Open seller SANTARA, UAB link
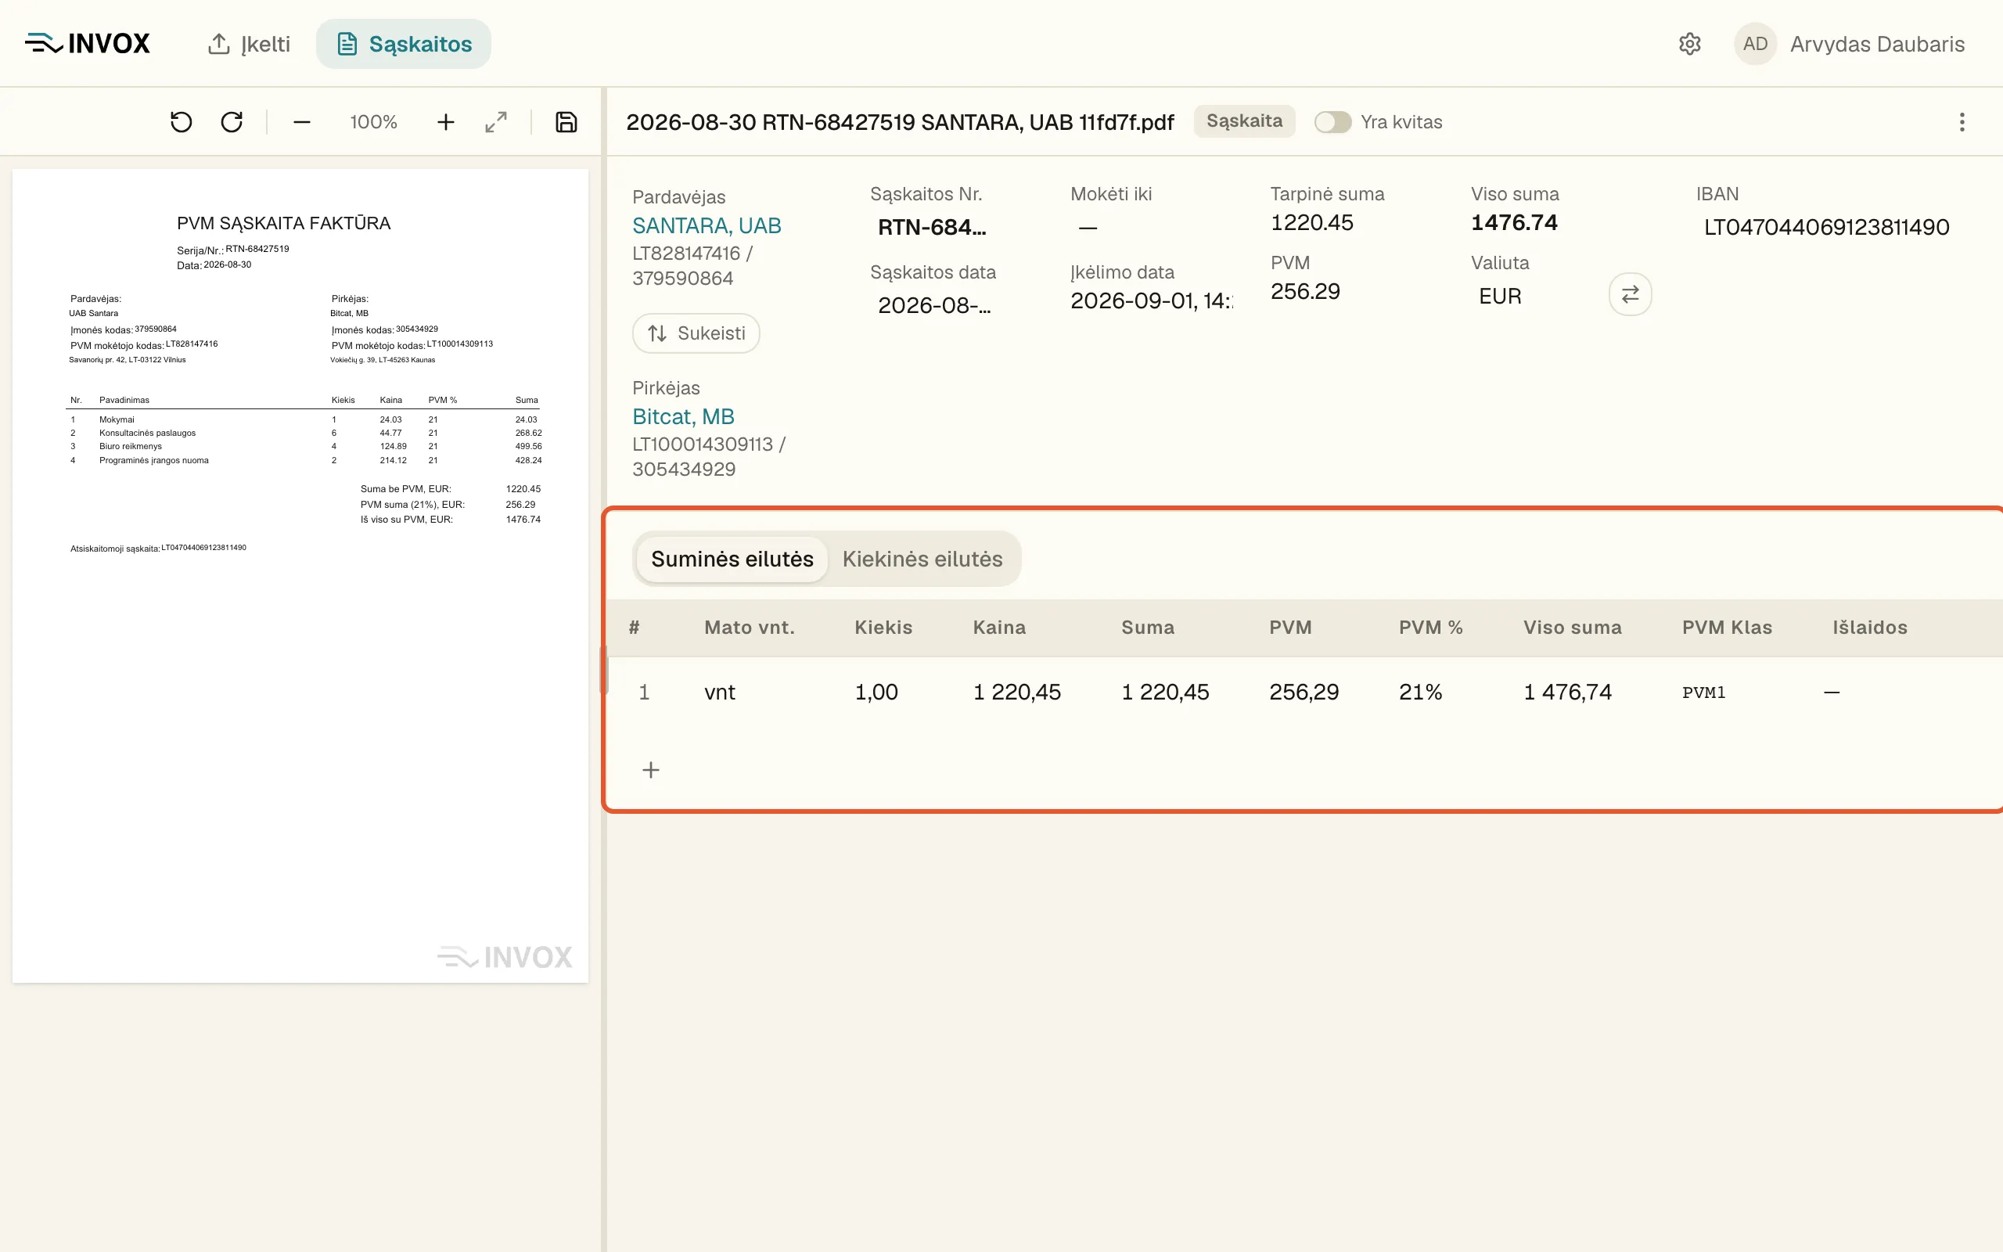2003x1252 pixels. point(707,225)
